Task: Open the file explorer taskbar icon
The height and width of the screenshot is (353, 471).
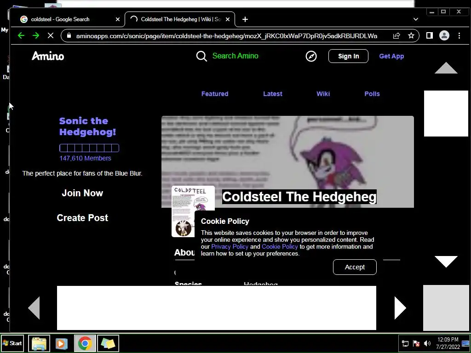Action: pos(39,343)
